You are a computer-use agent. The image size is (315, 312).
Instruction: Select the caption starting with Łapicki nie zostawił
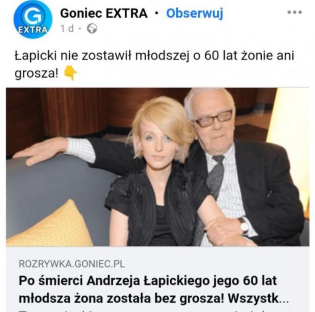[x=154, y=64]
